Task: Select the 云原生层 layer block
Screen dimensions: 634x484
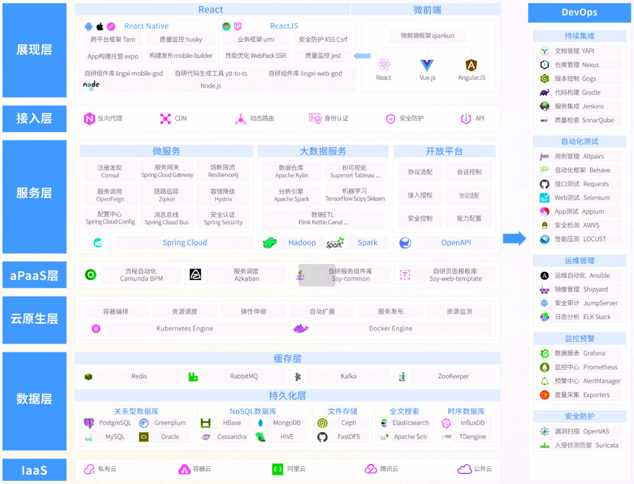Action: pyautogui.click(x=35, y=320)
